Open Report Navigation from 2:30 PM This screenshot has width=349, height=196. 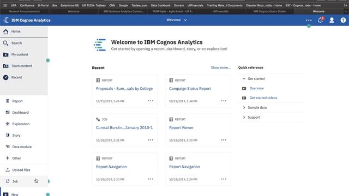(111, 167)
